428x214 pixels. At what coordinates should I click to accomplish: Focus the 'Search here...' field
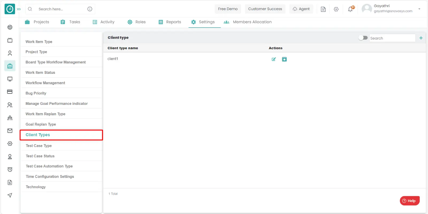point(60,9)
